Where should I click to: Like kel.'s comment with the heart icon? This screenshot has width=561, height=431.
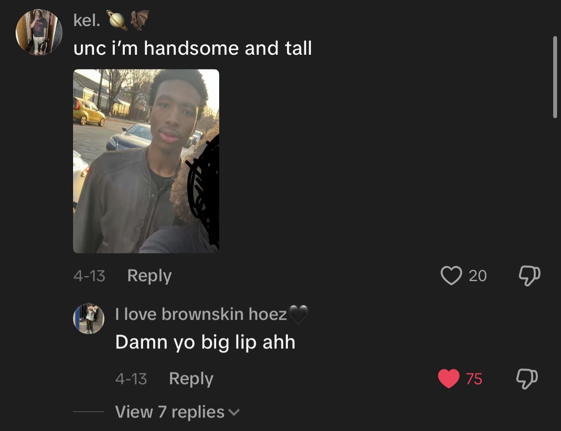tap(451, 275)
